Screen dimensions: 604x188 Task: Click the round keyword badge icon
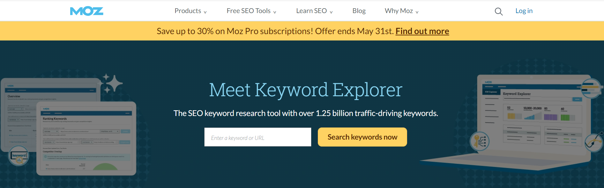point(19,156)
